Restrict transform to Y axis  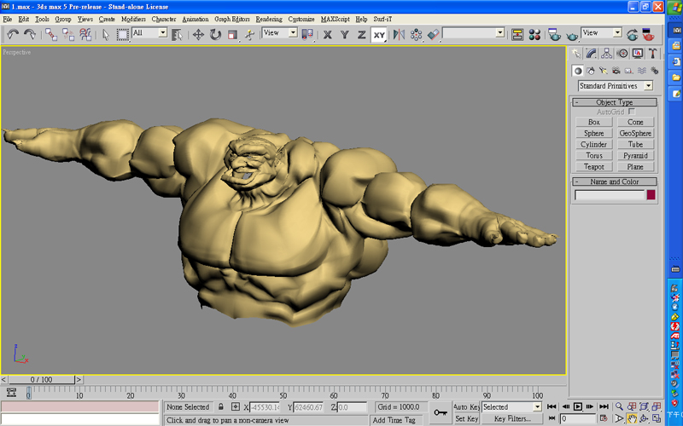click(345, 35)
